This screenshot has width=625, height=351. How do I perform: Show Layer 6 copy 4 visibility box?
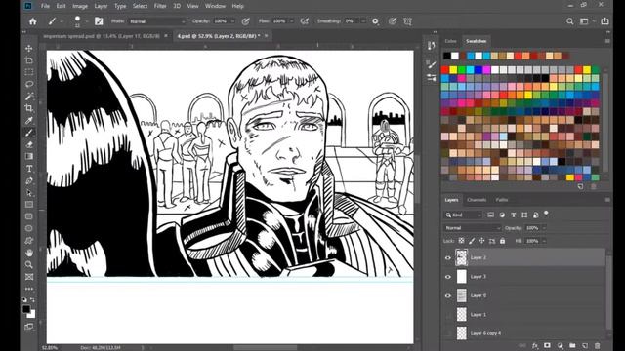pyautogui.click(x=448, y=333)
